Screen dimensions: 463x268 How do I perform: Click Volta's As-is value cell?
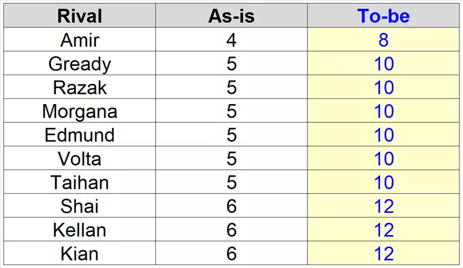coord(231,159)
